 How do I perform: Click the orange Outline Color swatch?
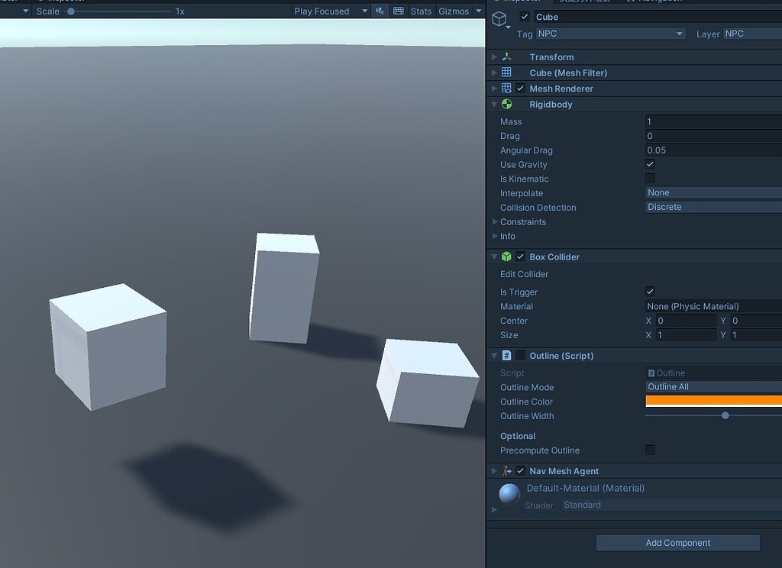713,401
